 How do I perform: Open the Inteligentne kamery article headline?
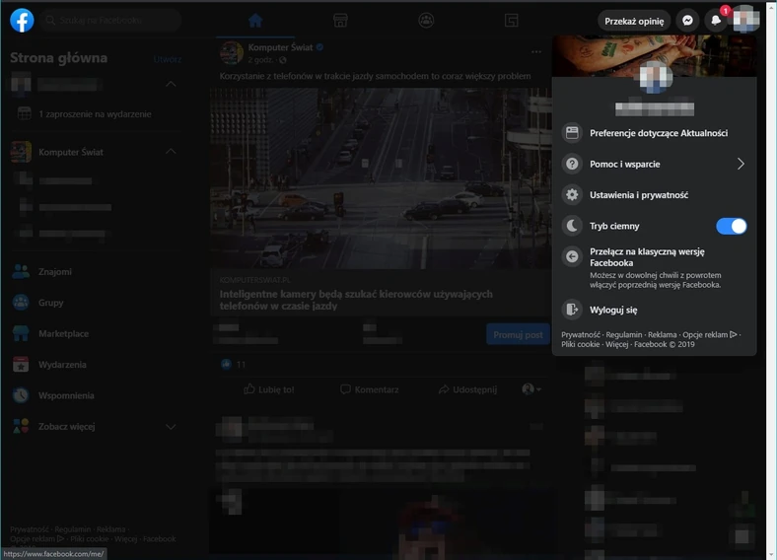click(356, 300)
